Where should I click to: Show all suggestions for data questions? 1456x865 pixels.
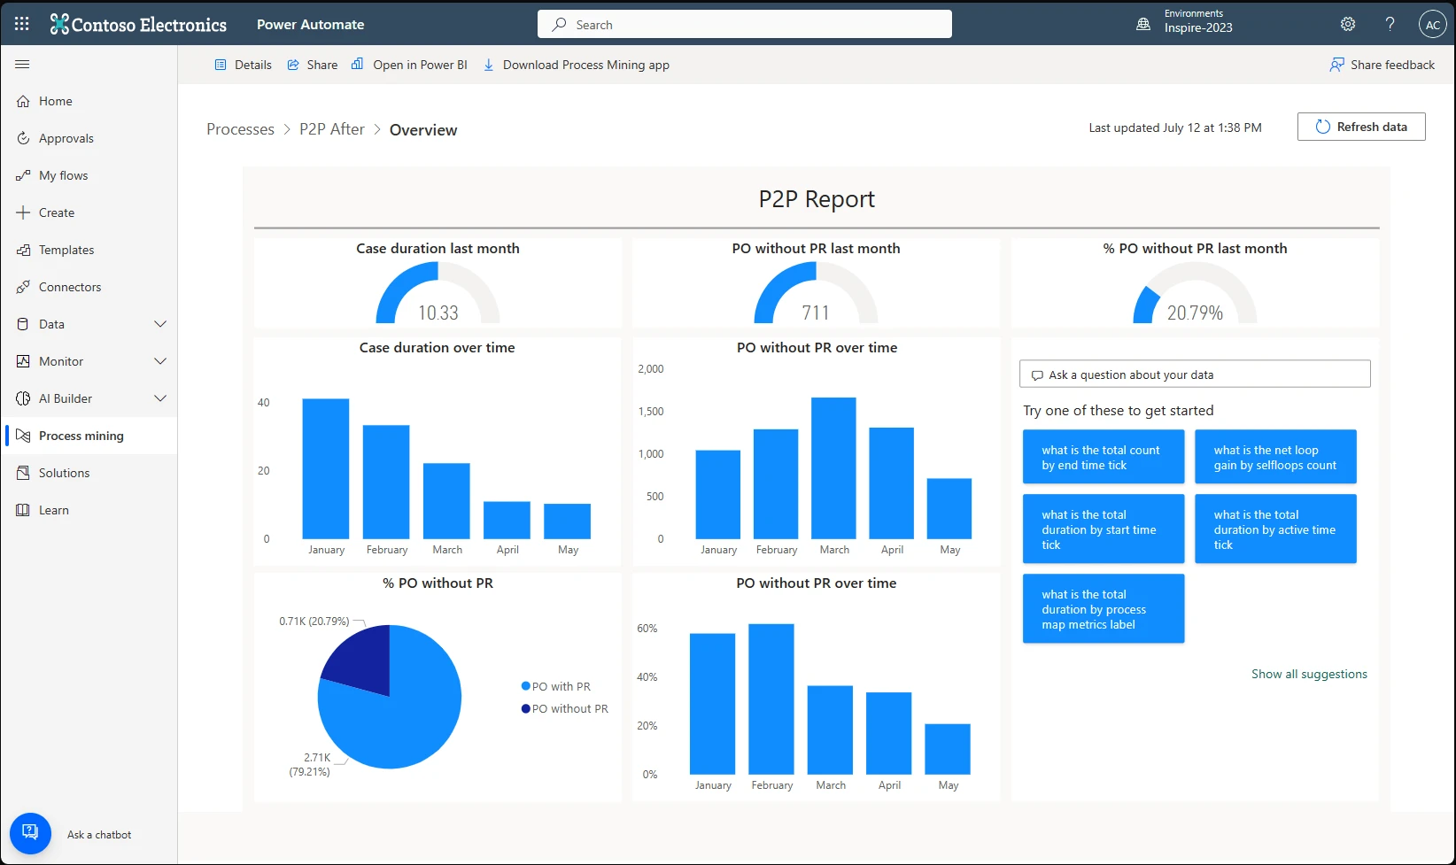click(1309, 674)
